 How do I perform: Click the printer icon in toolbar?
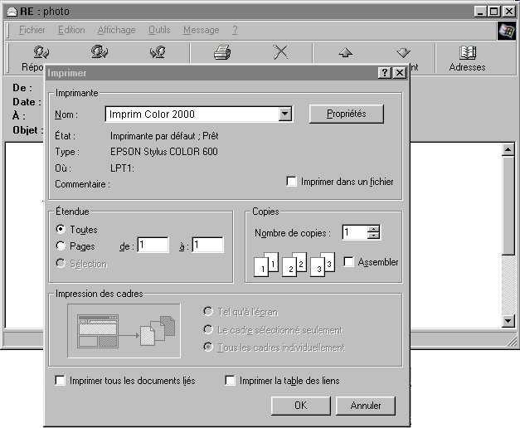(222, 52)
